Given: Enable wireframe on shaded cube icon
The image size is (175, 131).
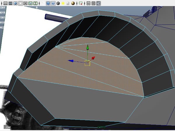Looking at the screenshot, I should click(53, 3).
